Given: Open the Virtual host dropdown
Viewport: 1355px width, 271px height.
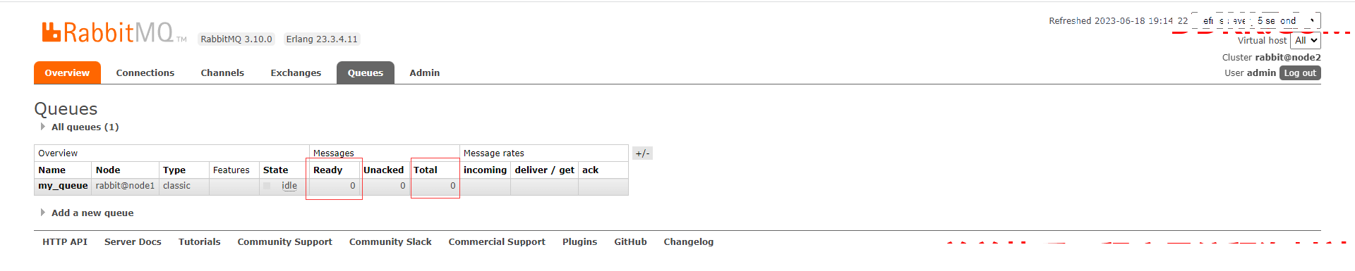Looking at the screenshot, I should click(1306, 41).
